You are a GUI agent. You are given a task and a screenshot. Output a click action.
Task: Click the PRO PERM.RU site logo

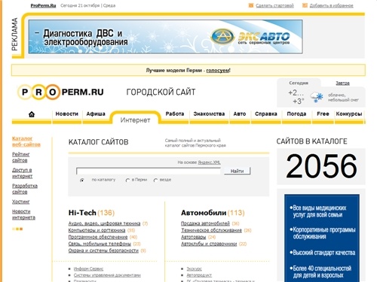(60, 92)
